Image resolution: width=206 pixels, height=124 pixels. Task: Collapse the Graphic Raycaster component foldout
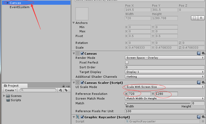pyautogui.click(x=74, y=117)
